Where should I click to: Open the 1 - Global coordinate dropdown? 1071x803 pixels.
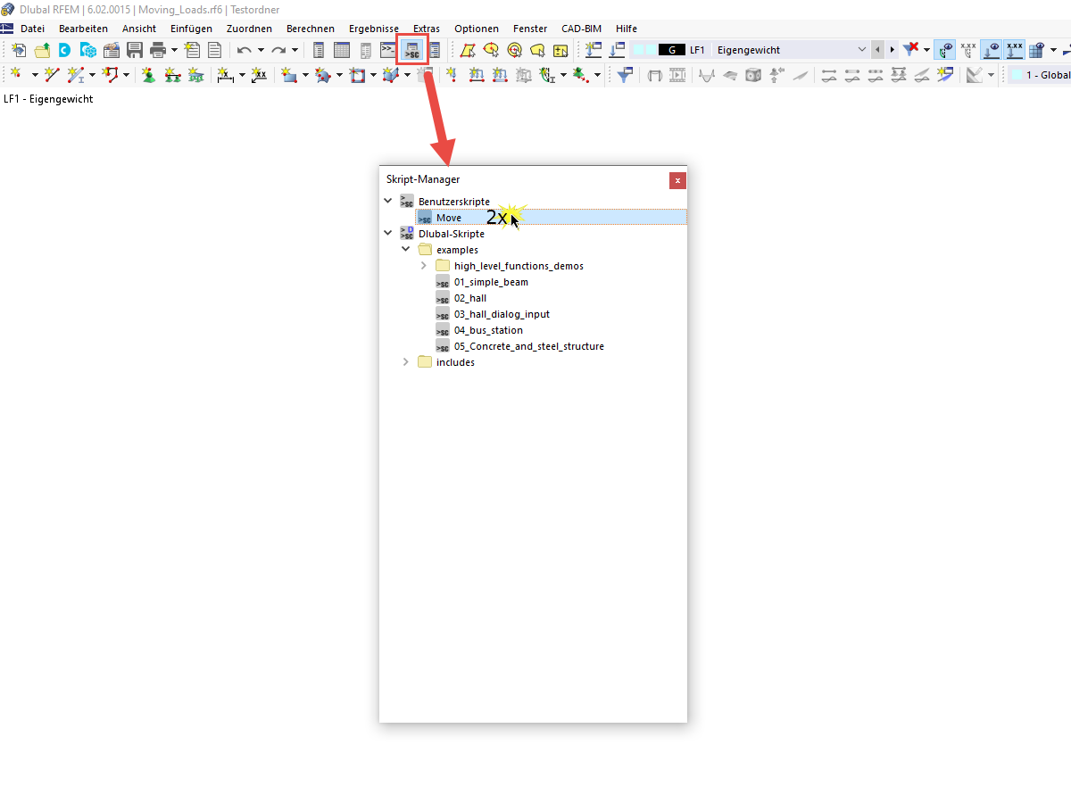click(1040, 75)
